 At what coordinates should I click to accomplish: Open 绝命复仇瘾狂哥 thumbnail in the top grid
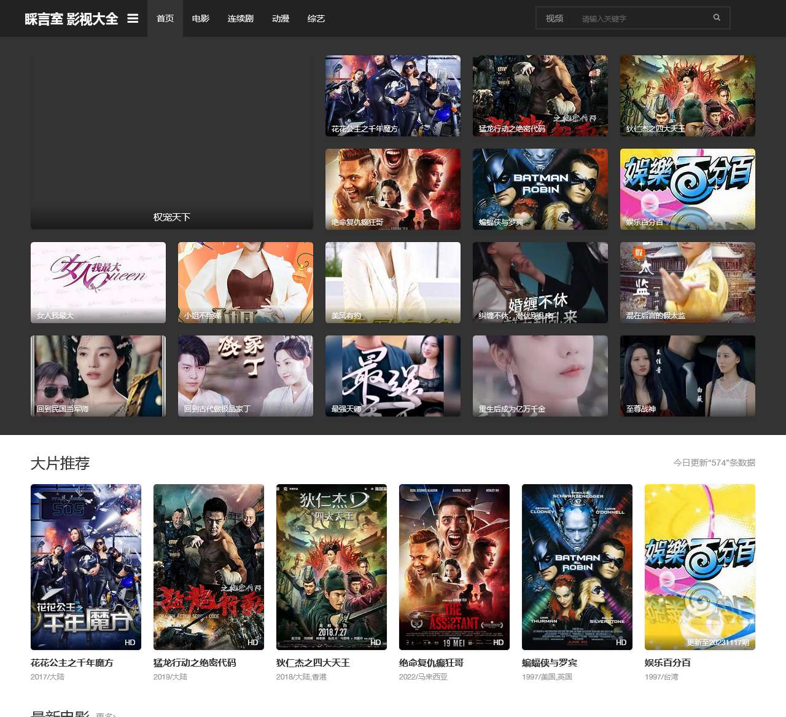pos(393,189)
